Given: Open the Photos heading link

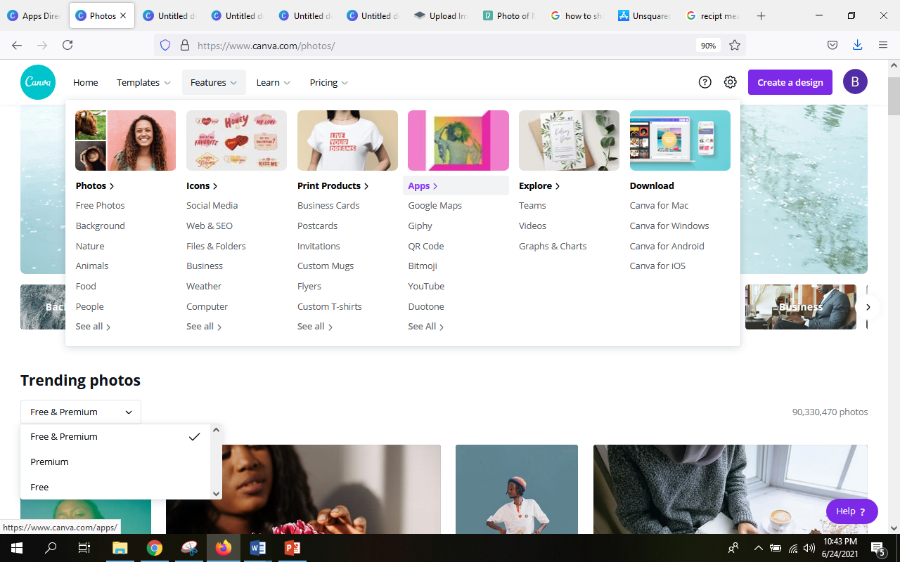Looking at the screenshot, I should [x=95, y=185].
